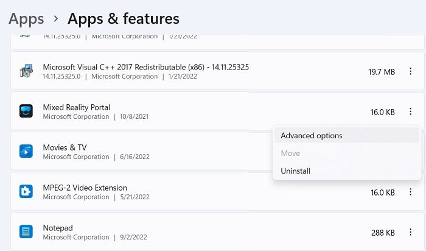426x251 pixels.
Task: Click the Notepad app icon
Action: tap(26, 232)
